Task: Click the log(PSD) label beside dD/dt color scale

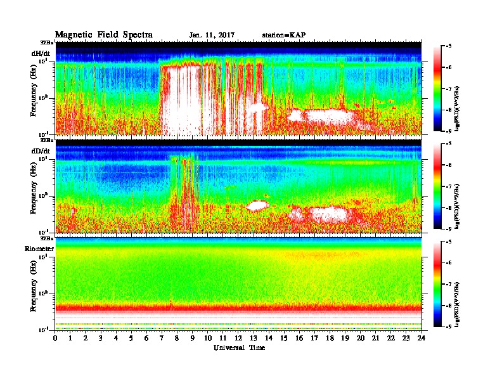Action: click(458, 206)
